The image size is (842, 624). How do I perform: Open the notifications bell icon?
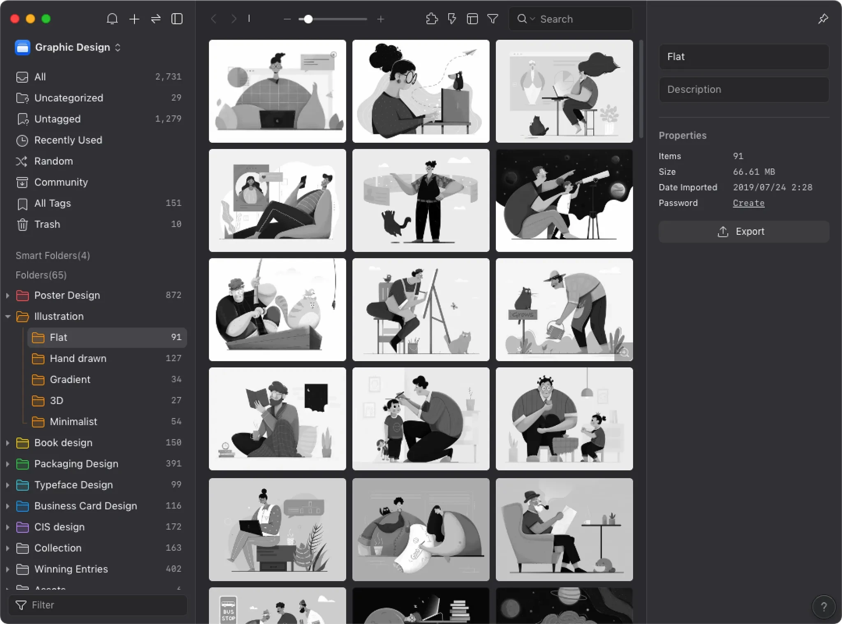click(112, 19)
